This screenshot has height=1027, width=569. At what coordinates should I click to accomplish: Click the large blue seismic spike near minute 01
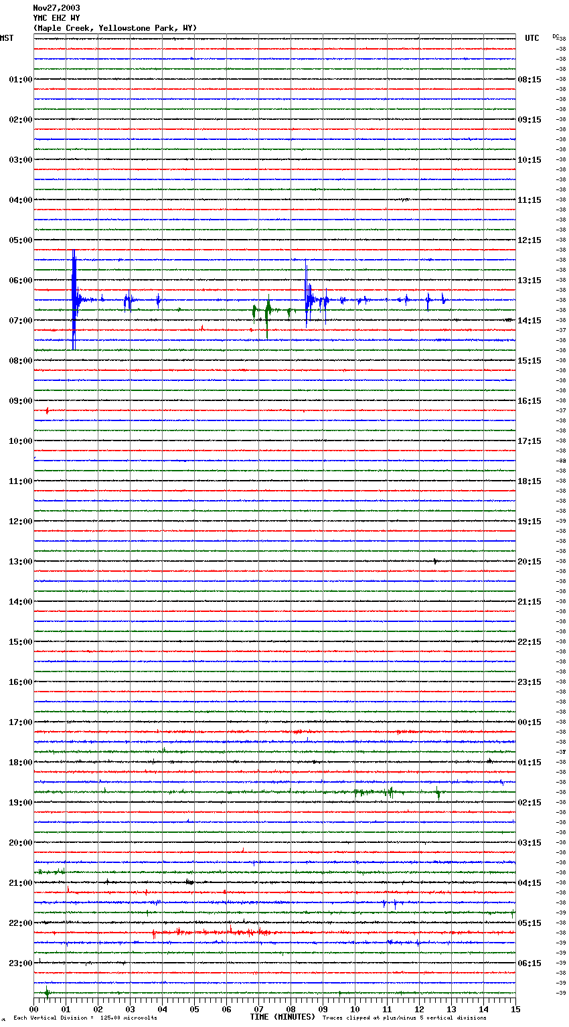[x=74, y=299]
